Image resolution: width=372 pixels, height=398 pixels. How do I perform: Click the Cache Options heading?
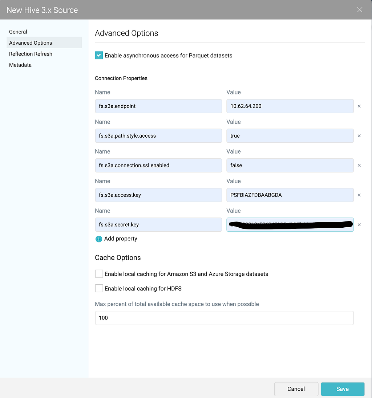pos(118,257)
